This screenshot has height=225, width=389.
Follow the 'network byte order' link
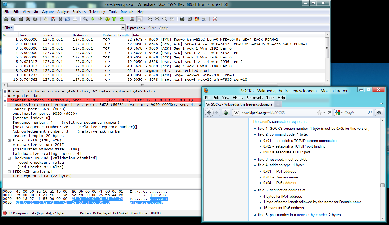click(x=312, y=215)
